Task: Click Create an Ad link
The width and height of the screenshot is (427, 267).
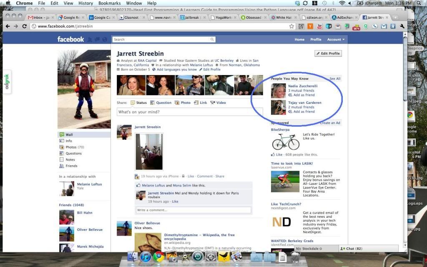Action: click(x=330, y=123)
